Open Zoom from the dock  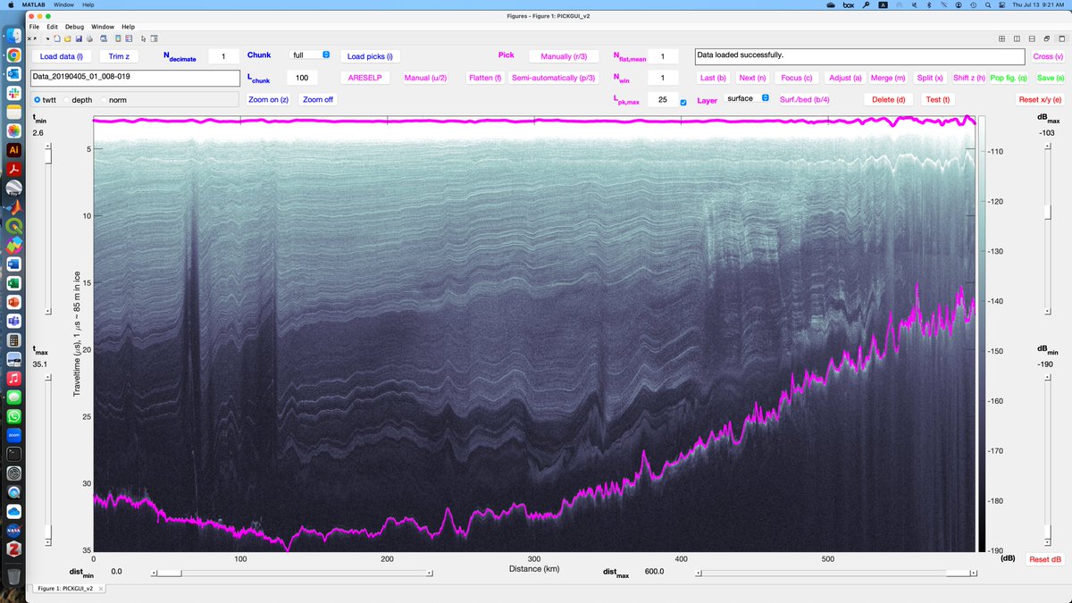pos(14,435)
